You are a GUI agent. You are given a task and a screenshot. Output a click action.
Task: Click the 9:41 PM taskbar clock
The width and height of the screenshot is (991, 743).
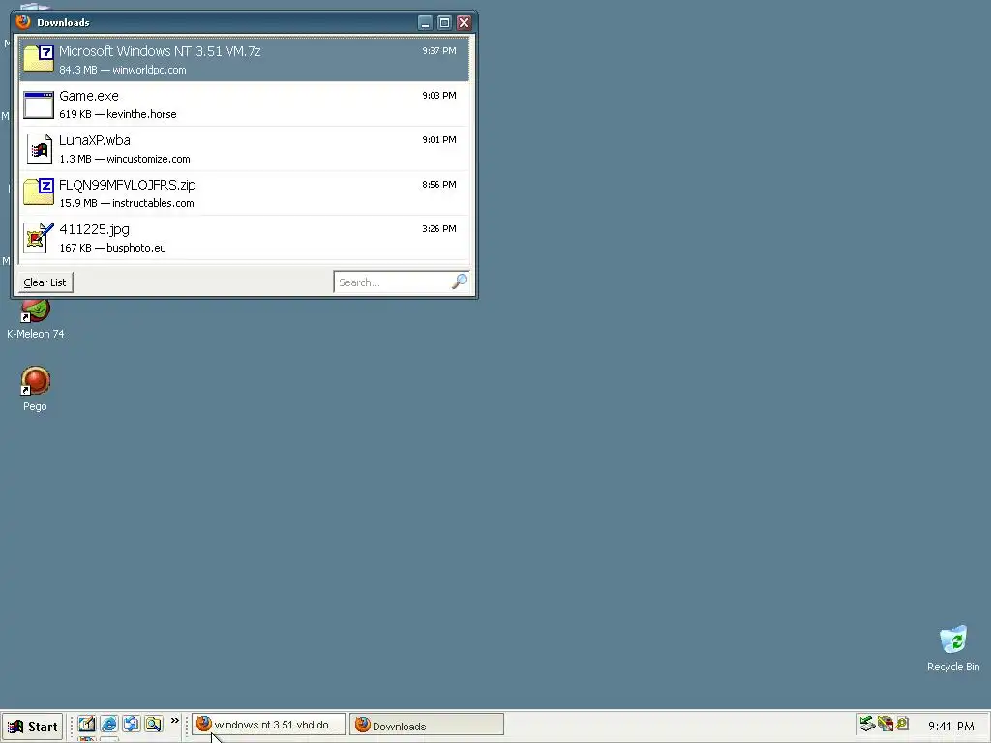click(950, 726)
